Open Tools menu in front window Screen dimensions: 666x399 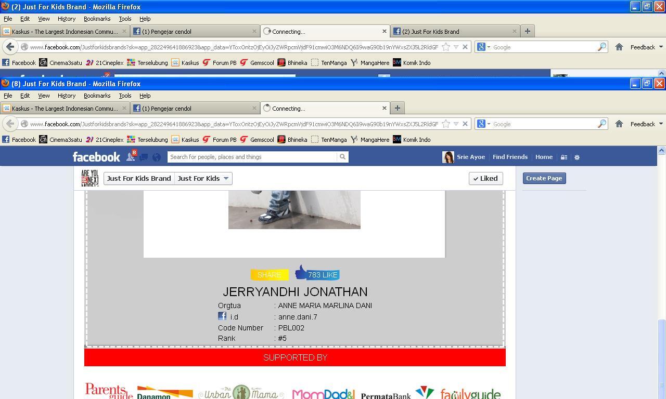[125, 96]
